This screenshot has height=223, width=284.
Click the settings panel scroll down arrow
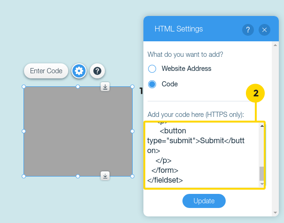click(275, 213)
